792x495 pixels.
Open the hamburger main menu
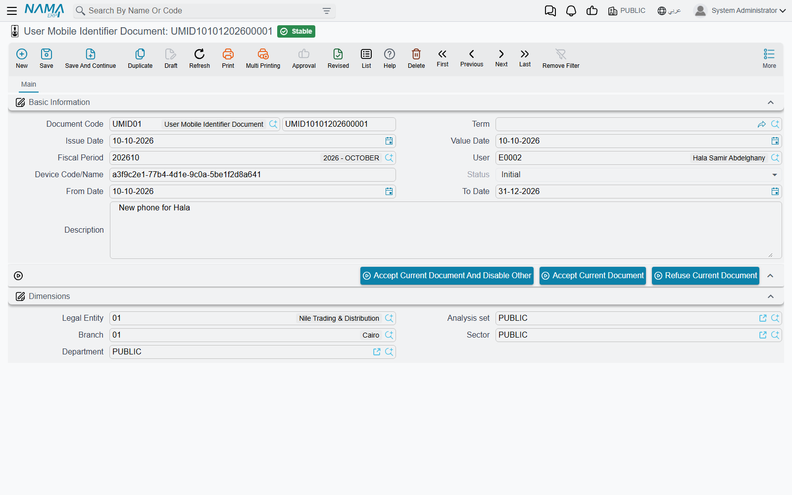coord(12,10)
